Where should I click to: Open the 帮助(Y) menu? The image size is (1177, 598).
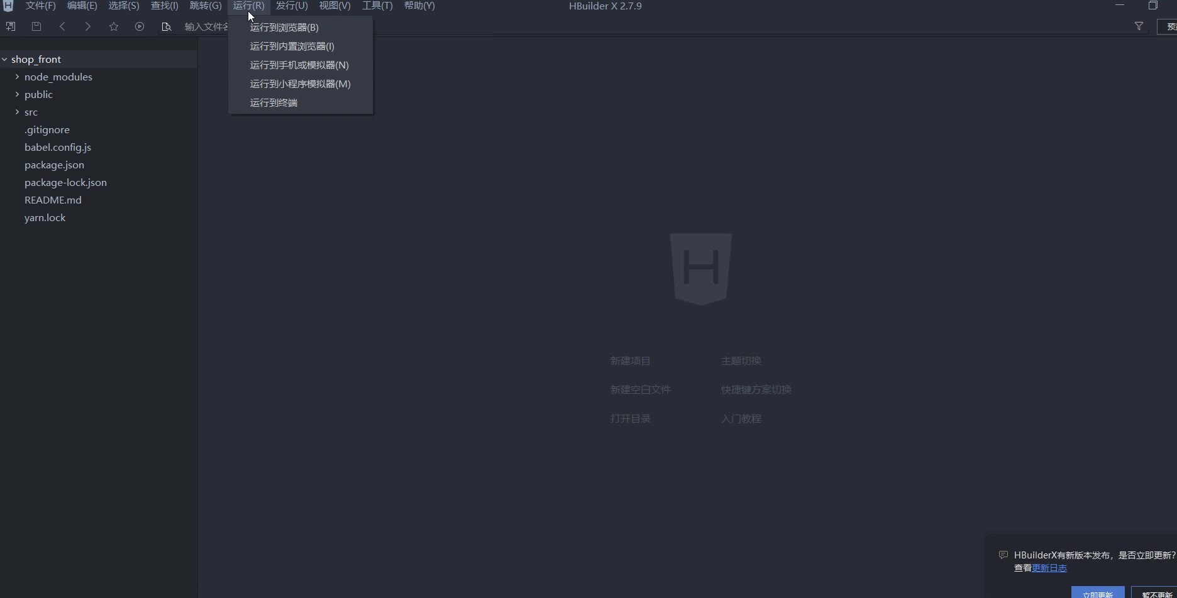coord(419,6)
